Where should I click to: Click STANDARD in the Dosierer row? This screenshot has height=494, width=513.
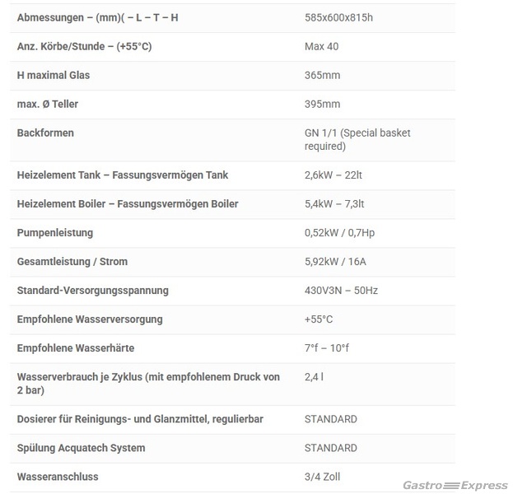tap(331, 419)
